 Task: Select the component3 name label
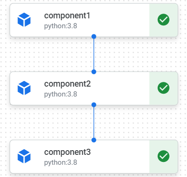(68, 152)
